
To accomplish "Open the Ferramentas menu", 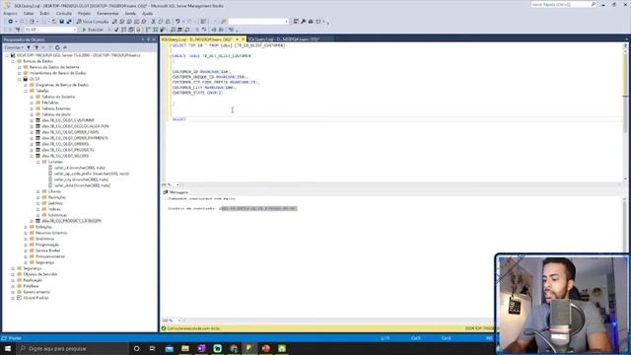I will click(x=107, y=13).
